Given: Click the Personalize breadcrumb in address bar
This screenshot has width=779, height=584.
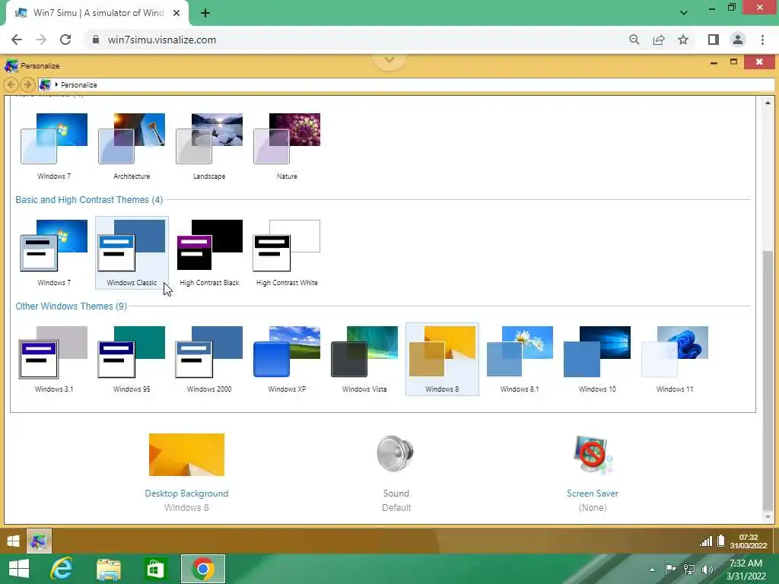Looking at the screenshot, I should tap(79, 85).
